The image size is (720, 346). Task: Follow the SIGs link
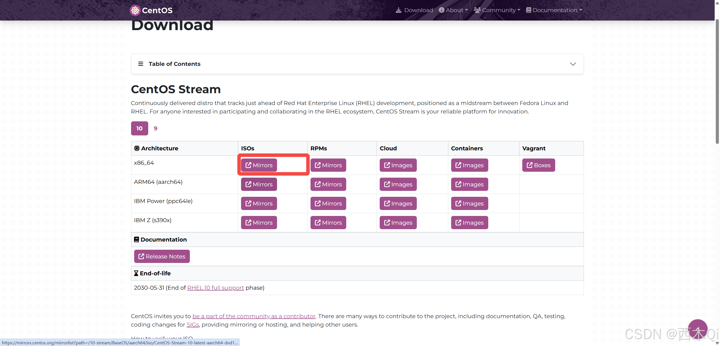click(193, 325)
